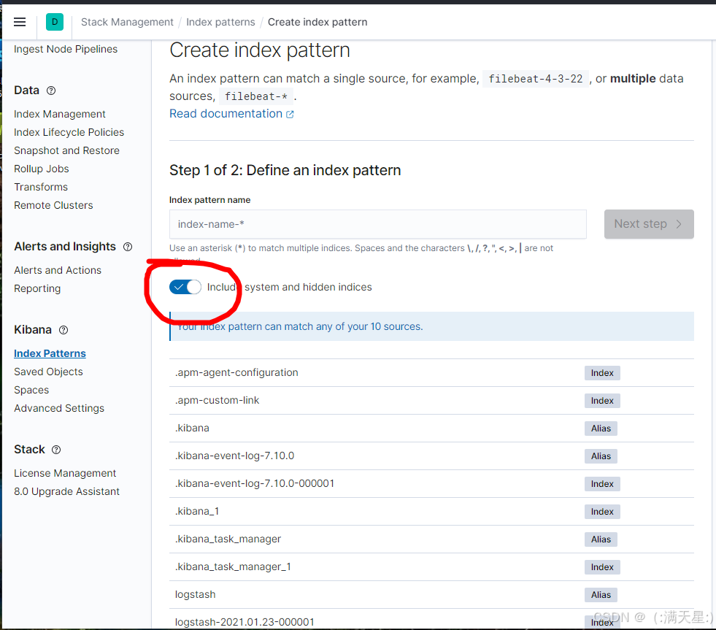Open Reporting in sidebar
This screenshot has height=630, width=716.
coord(37,288)
